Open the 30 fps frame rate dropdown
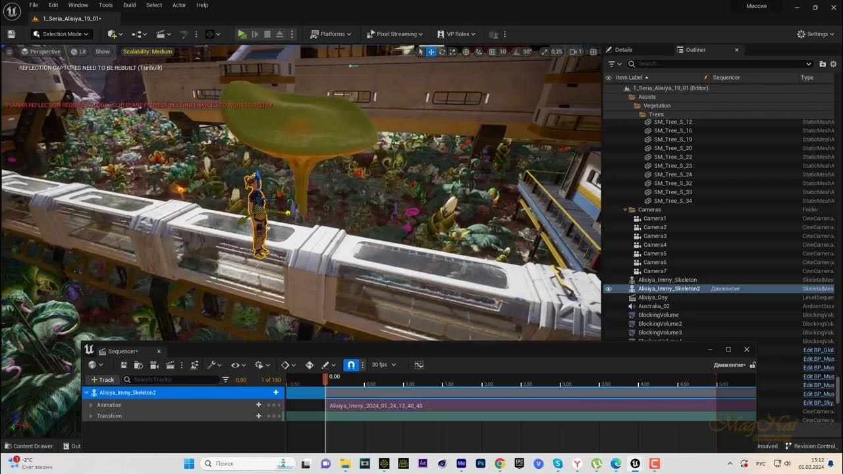 [383, 365]
